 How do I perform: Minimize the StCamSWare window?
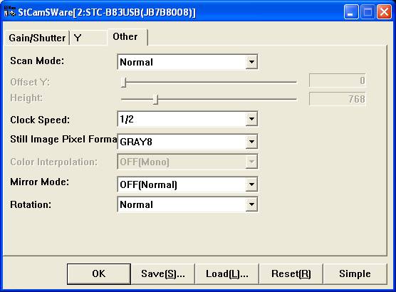351,12
